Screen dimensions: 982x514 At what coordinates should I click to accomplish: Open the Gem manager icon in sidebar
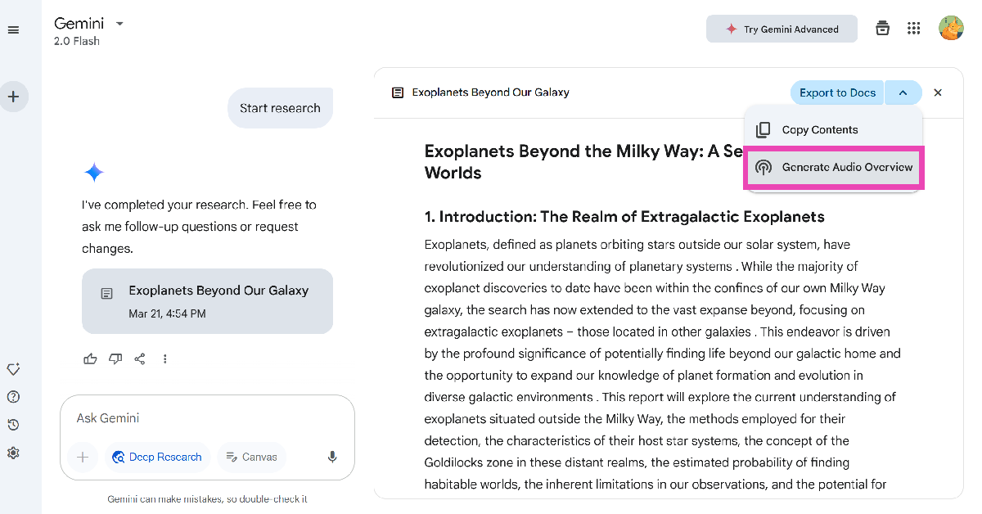13,369
